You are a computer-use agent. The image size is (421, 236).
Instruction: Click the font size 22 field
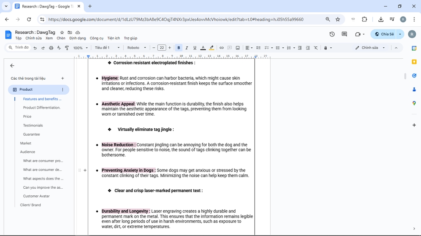click(x=161, y=48)
